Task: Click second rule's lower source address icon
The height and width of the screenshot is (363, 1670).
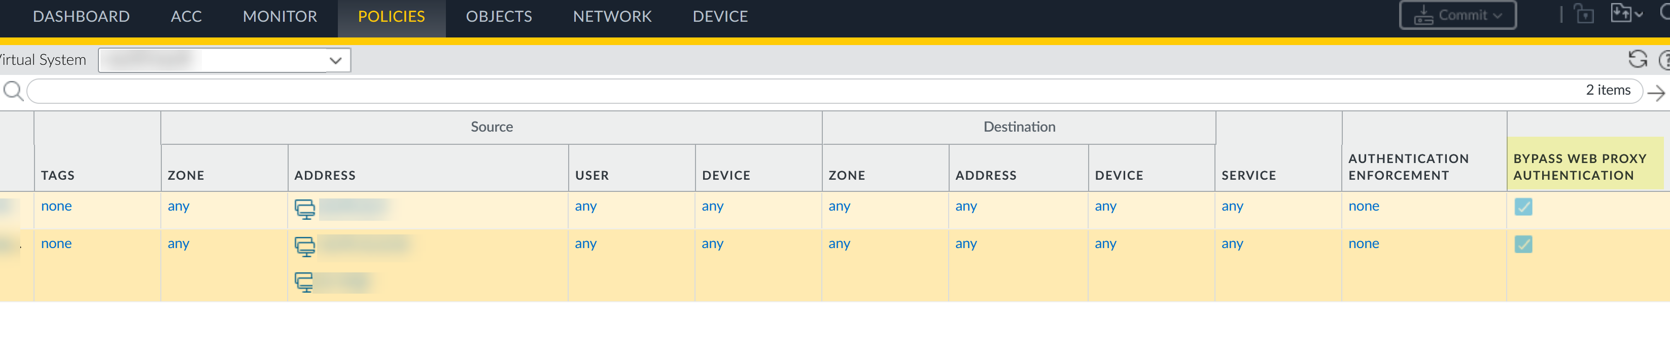Action: pos(304,282)
